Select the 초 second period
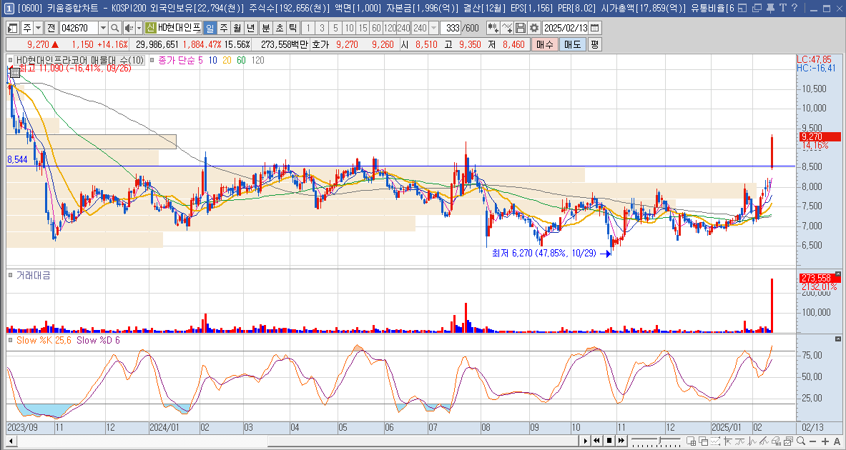This screenshot has height=450, width=846. click(x=280, y=28)
